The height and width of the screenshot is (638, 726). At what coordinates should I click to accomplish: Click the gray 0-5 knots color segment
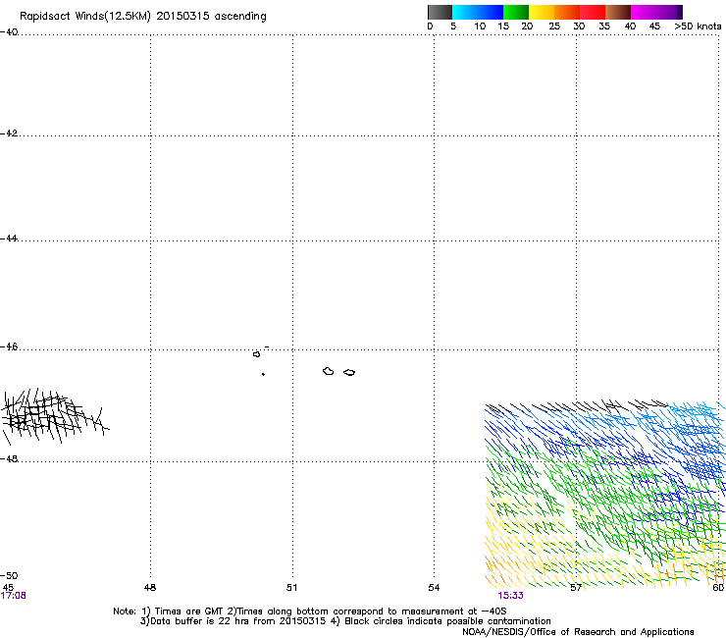[440, 12]
